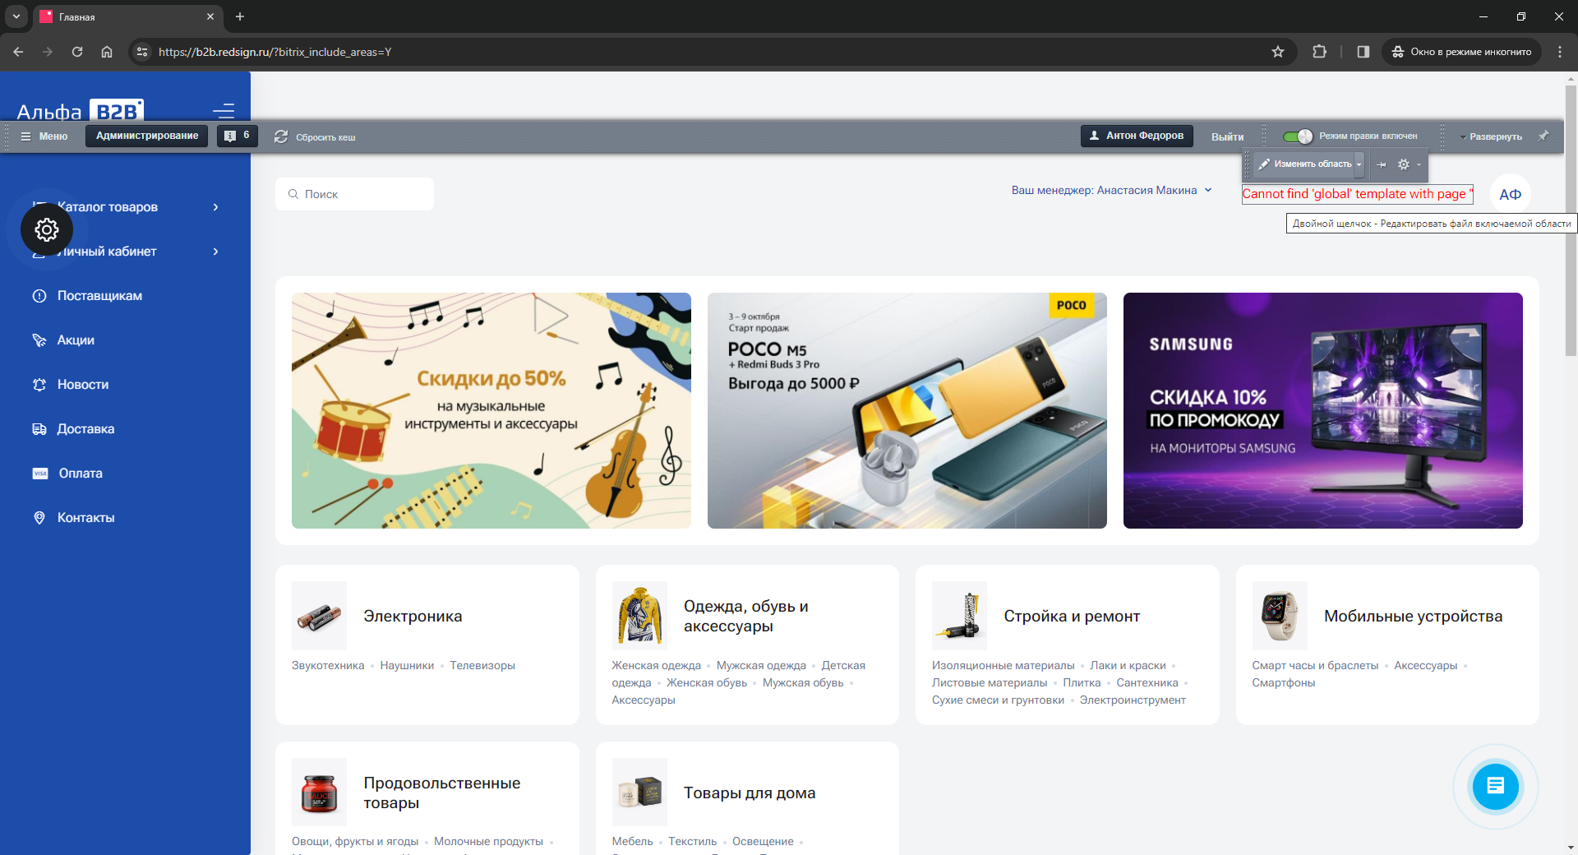Reload the page in browser
Viewport: 1578px width, 855px height.
coord(77,52)
